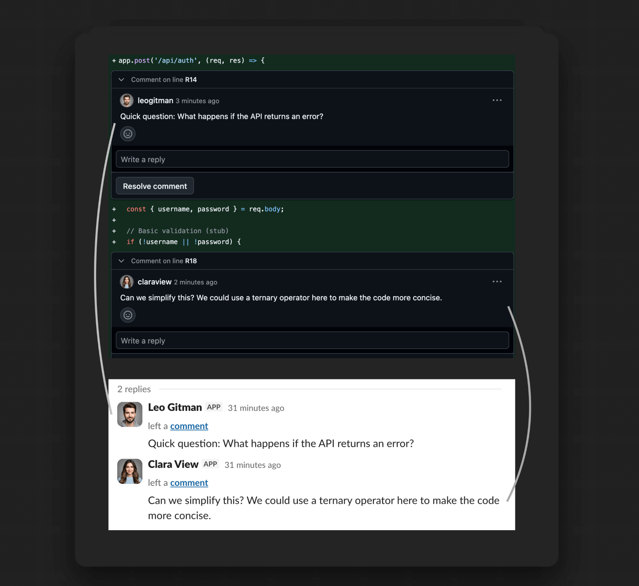Click Leo Gitman's name in Slack thread
Viewport: 639px width, 586px height.
pos(175,407)
